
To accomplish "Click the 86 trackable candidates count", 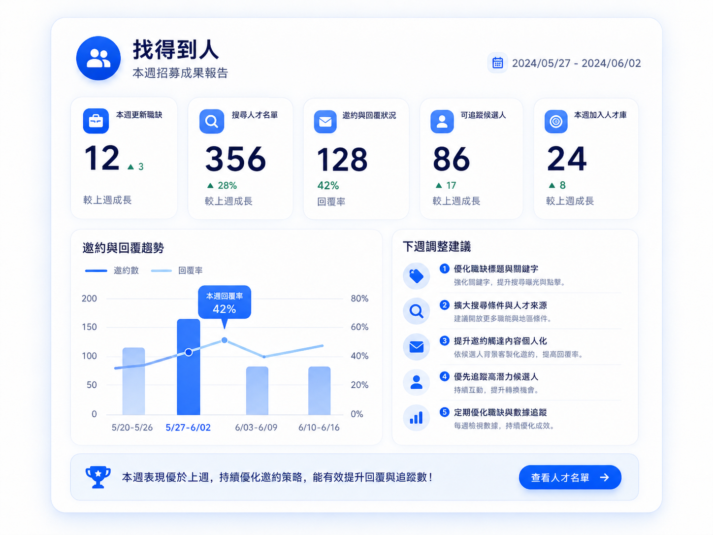I will point(452,159).
